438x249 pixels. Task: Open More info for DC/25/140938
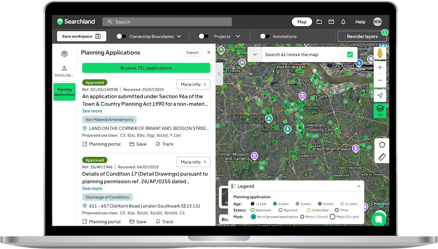pos(193,84)
